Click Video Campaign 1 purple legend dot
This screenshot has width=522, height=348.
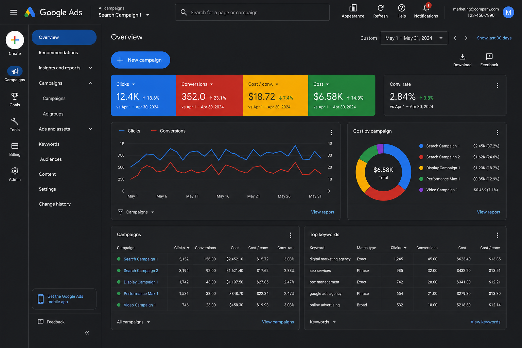pos(421,190)
